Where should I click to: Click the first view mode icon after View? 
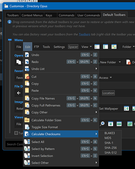[x=97, y=47]
